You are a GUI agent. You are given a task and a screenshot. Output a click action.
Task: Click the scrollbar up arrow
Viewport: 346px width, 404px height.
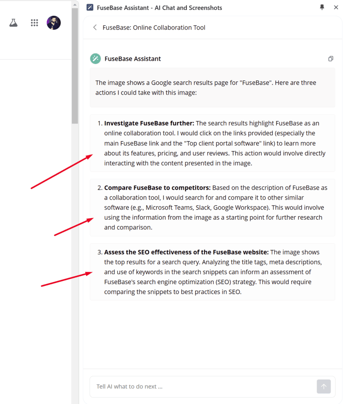[75, 4]
